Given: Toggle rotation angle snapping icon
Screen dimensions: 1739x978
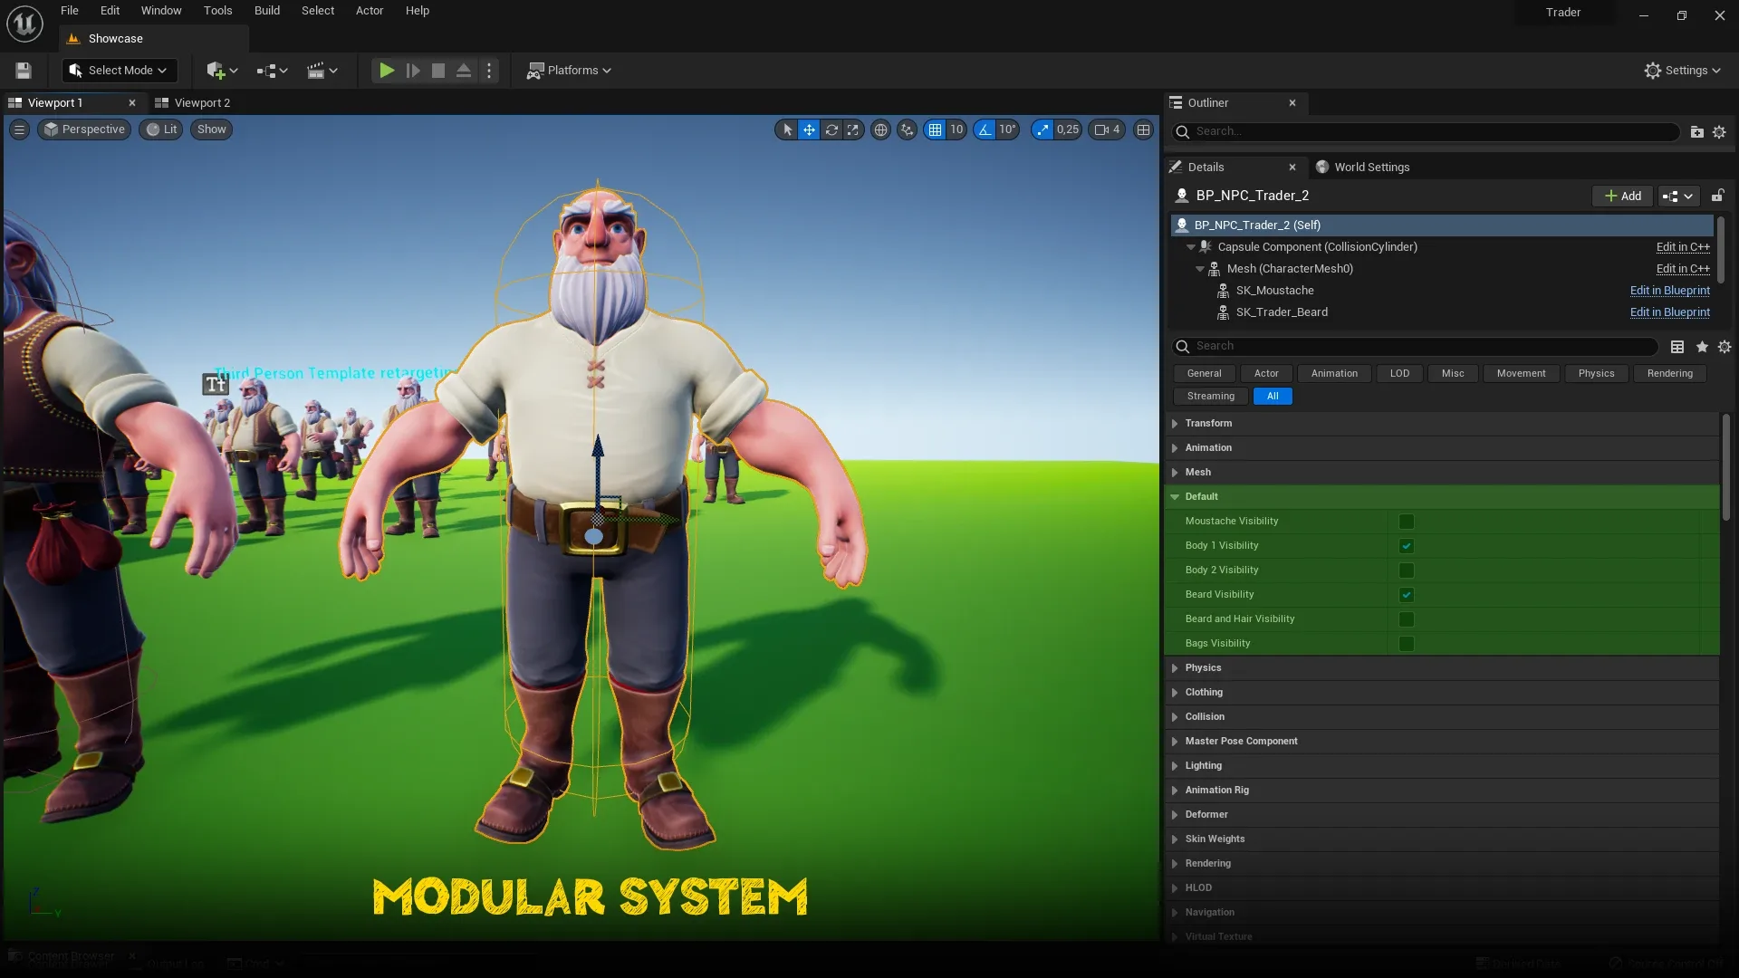Looking at the screenshot, I should pos(985,129).
